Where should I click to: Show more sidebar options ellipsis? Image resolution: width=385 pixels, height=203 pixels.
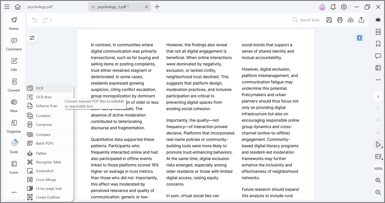pyautogui.click(x=14, y=192)
